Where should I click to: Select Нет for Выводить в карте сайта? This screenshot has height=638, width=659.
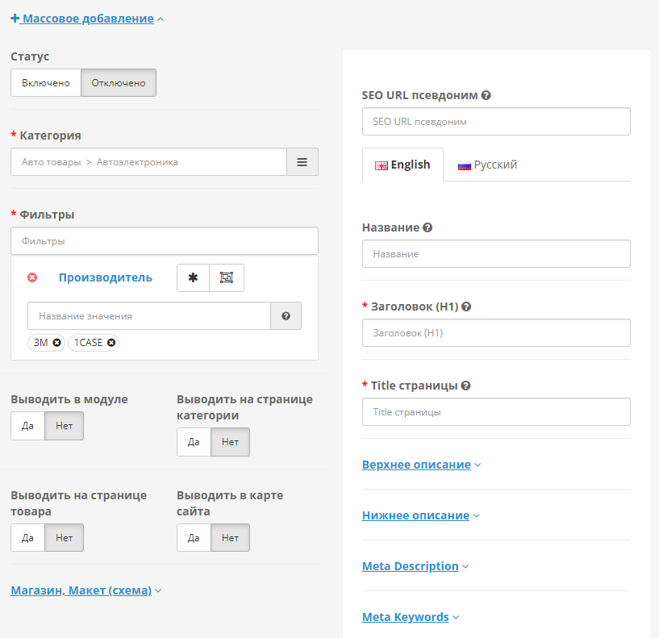(x=230, y=538)
